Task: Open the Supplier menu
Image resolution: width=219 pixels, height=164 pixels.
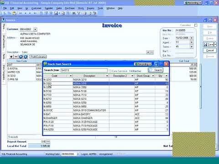Action: coord(49,8)
